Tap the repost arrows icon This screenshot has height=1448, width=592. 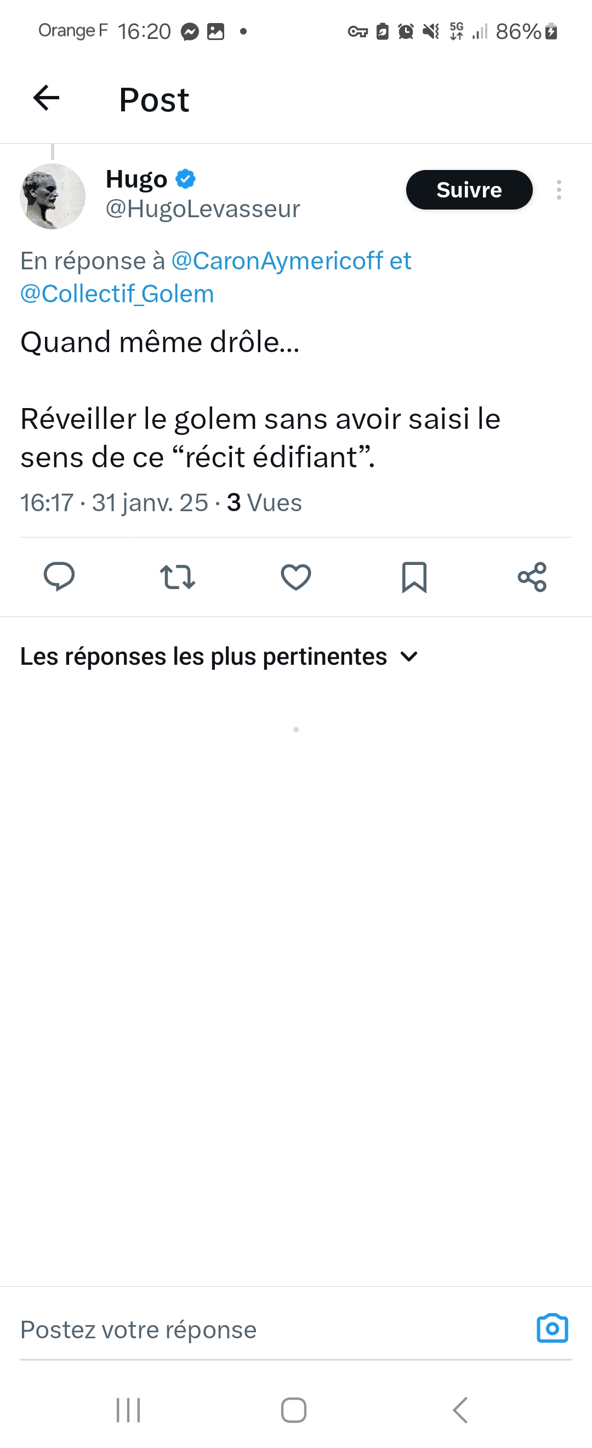(178, 576)
